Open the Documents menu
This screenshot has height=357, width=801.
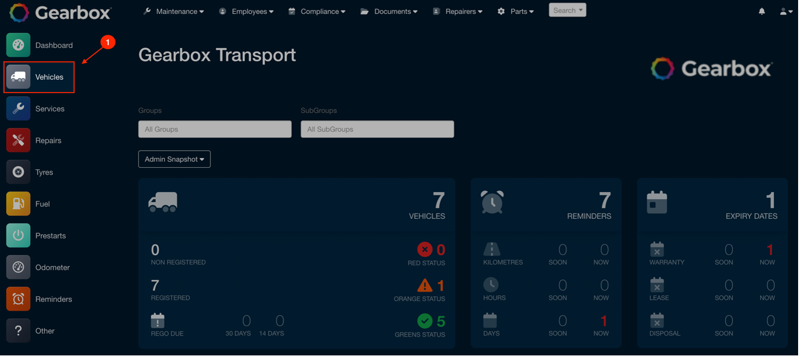click(389, 10)
